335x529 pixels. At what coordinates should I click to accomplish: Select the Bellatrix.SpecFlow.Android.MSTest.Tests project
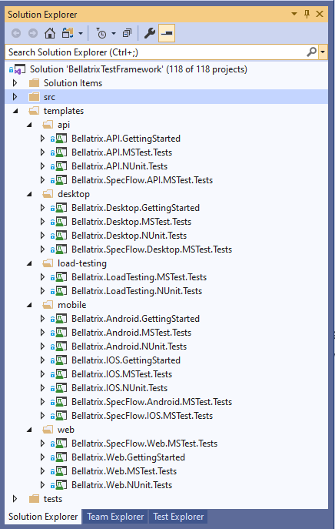151,402
